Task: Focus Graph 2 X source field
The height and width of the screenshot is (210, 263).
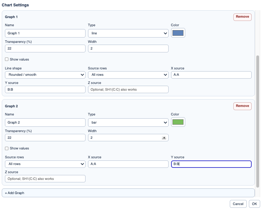Action: 128,164
